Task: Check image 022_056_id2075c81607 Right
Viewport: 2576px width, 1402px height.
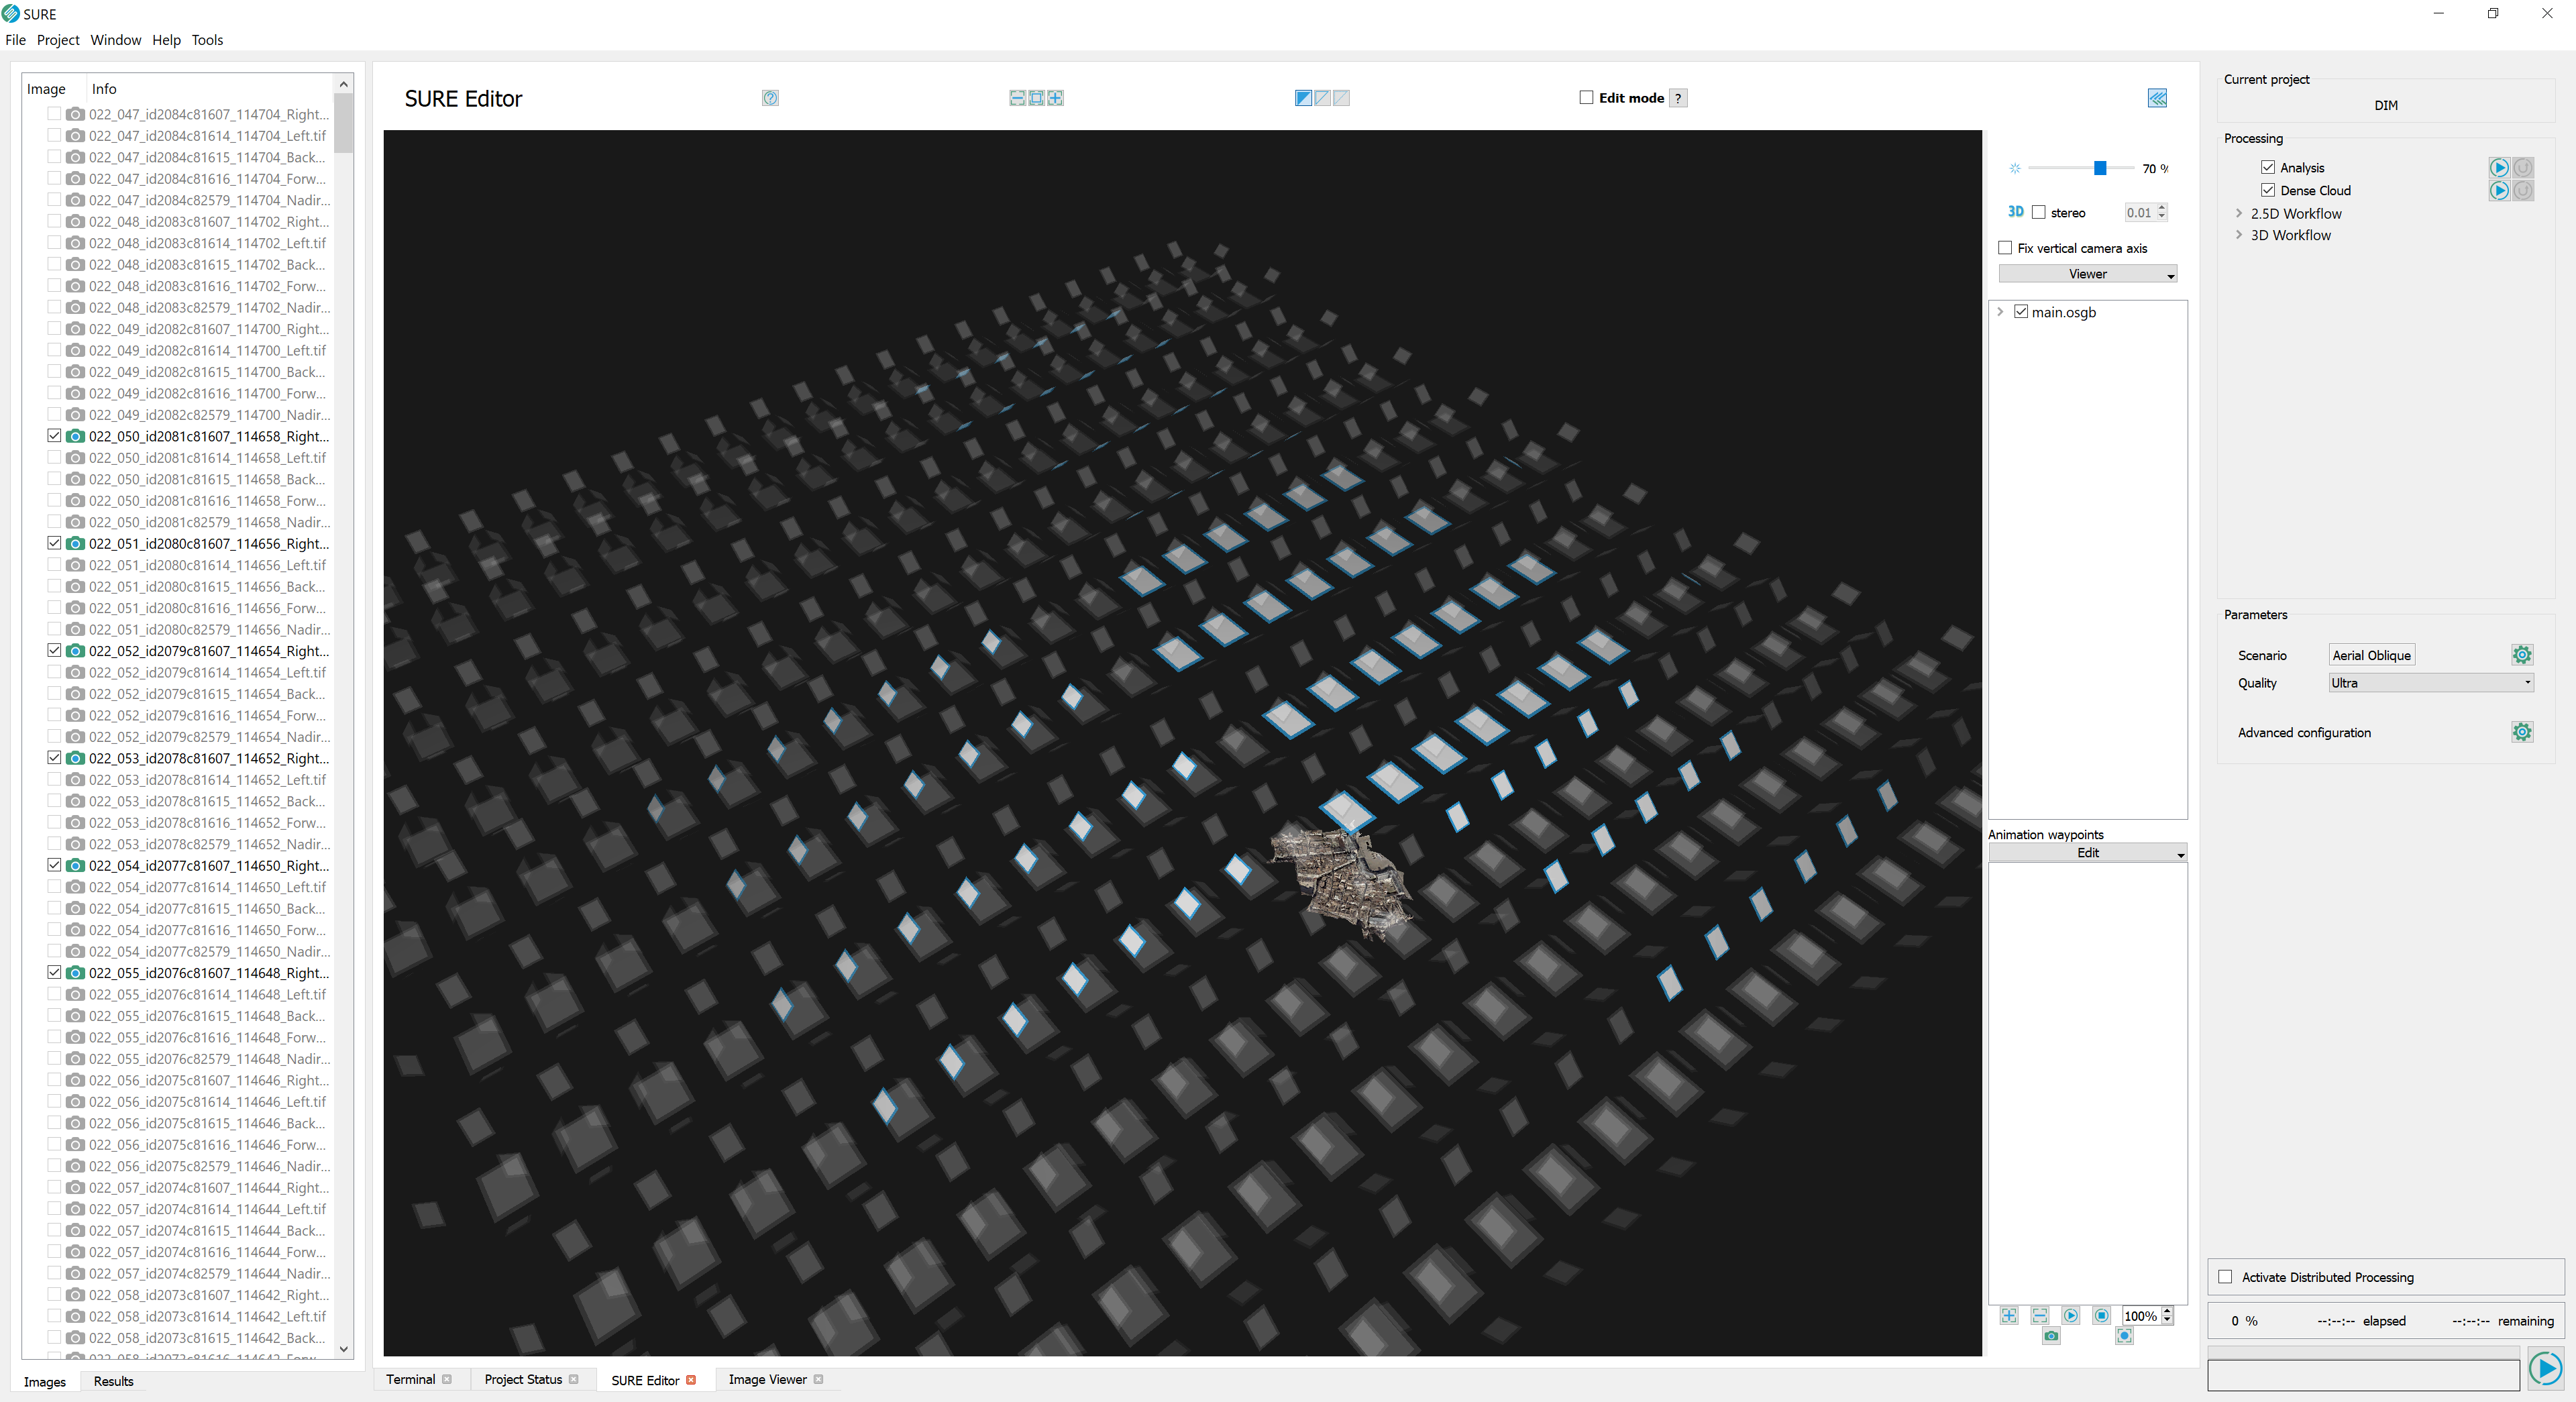Action: (54, 1080)
